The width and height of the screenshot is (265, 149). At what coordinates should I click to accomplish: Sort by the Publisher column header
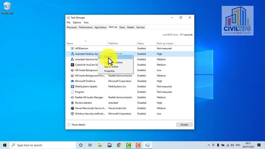pos(122,43)
